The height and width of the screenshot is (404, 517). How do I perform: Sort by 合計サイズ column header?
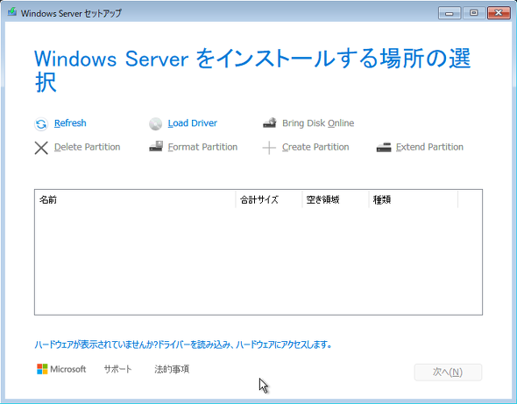tap(269, 199)
